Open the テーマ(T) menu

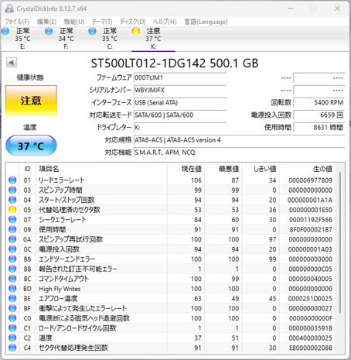[102, 22]
